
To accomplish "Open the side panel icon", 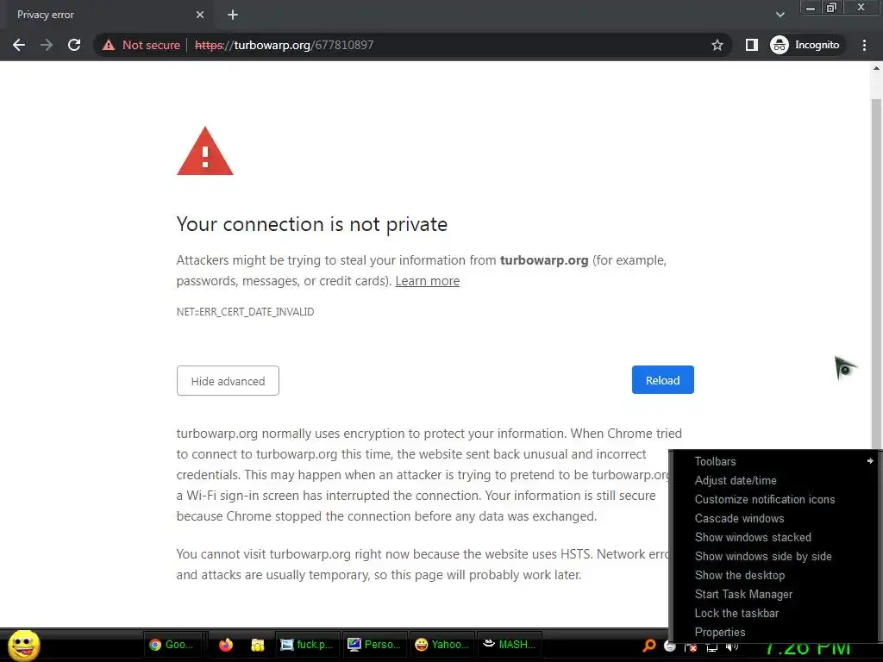I will coord(751,45).
